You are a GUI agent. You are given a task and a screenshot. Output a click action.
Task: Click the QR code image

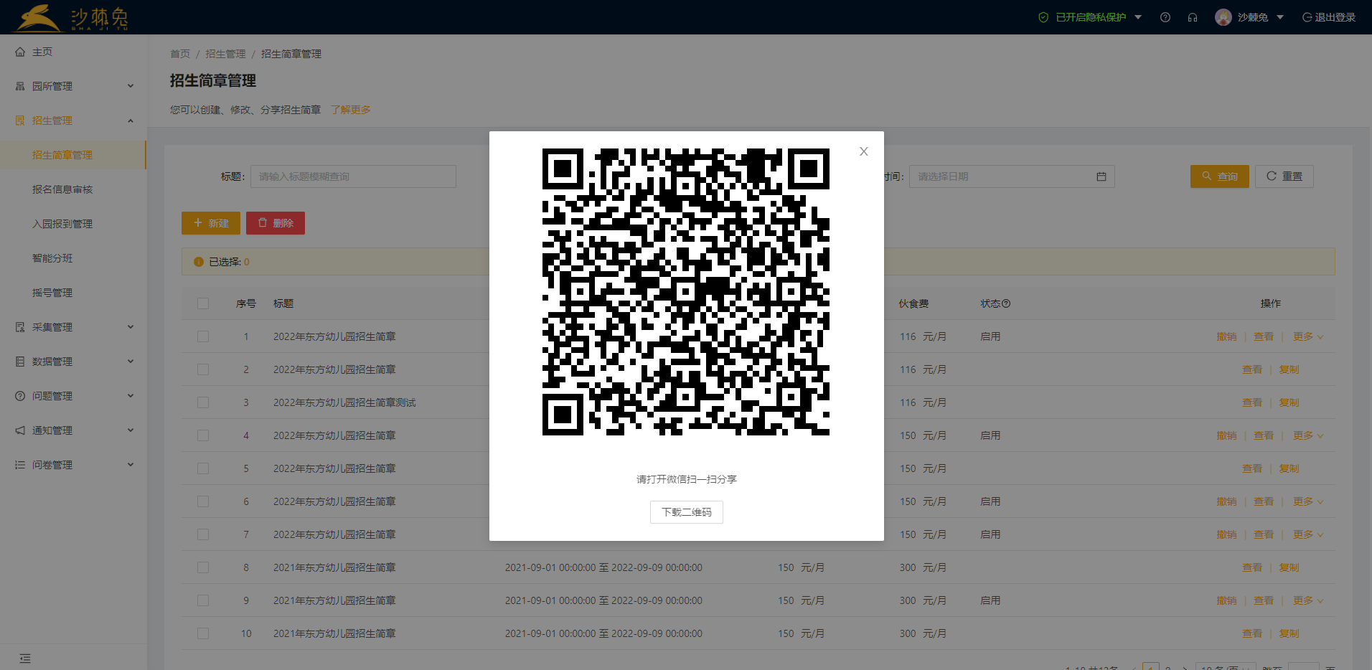tap(686, 292)
